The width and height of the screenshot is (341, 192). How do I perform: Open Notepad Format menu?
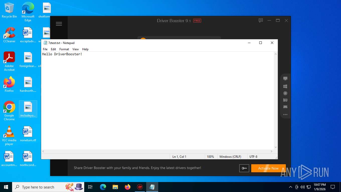(x=64, y=49)
